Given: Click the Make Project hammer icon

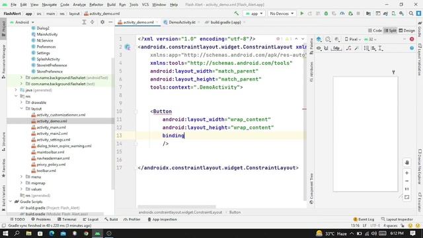Looking at the screenshot, I should 237,13.
